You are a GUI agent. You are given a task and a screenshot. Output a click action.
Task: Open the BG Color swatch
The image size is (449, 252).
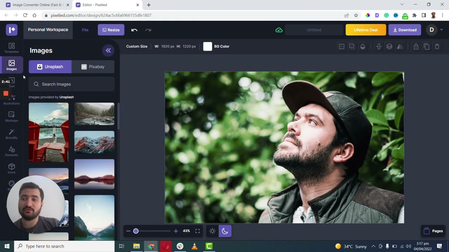[208, 46]
